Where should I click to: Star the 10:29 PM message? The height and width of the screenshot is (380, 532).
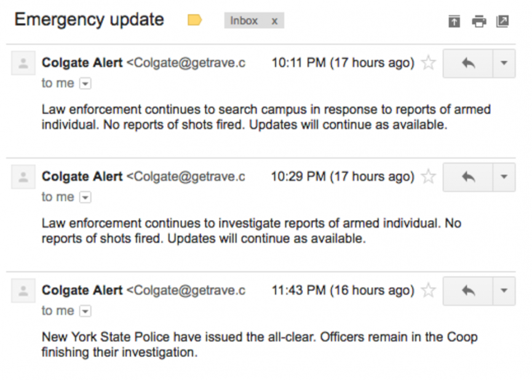tap(428, 176)
